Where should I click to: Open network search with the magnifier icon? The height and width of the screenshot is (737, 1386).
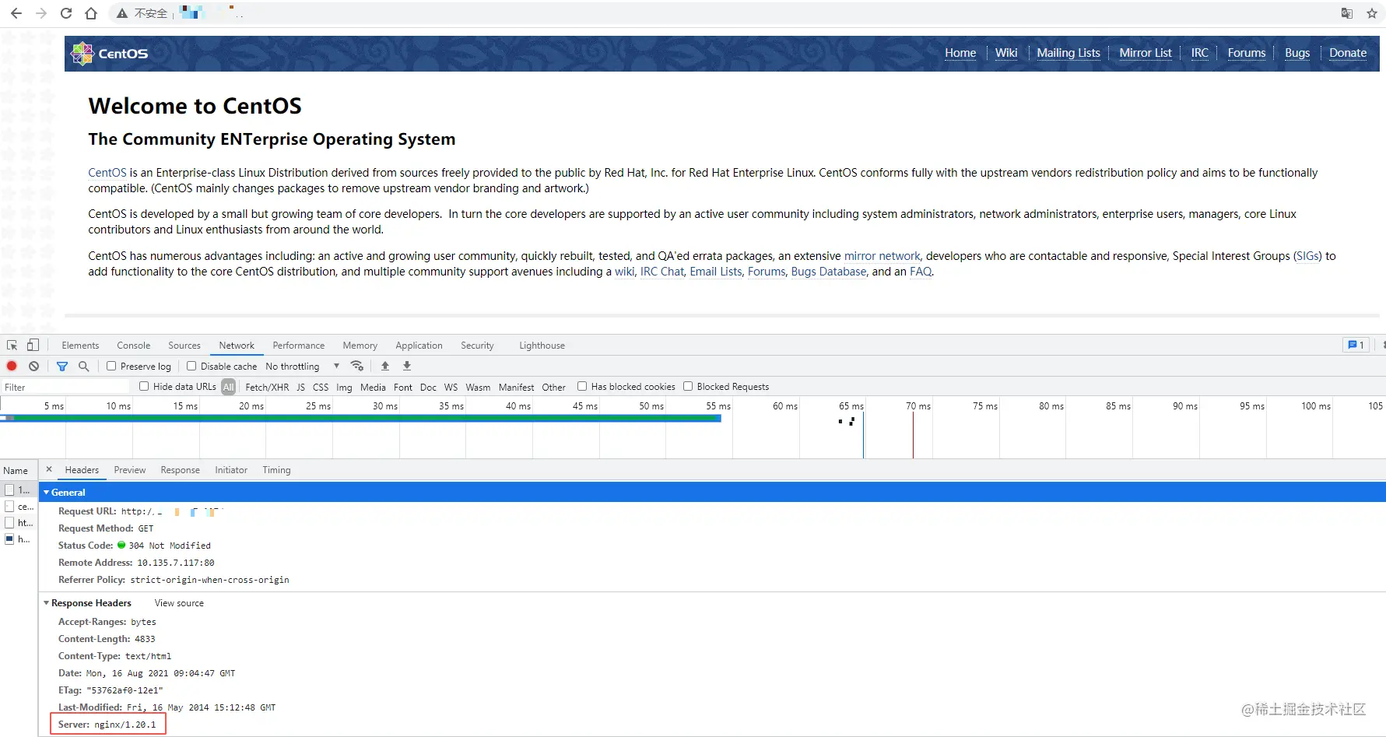click(84, 366)
